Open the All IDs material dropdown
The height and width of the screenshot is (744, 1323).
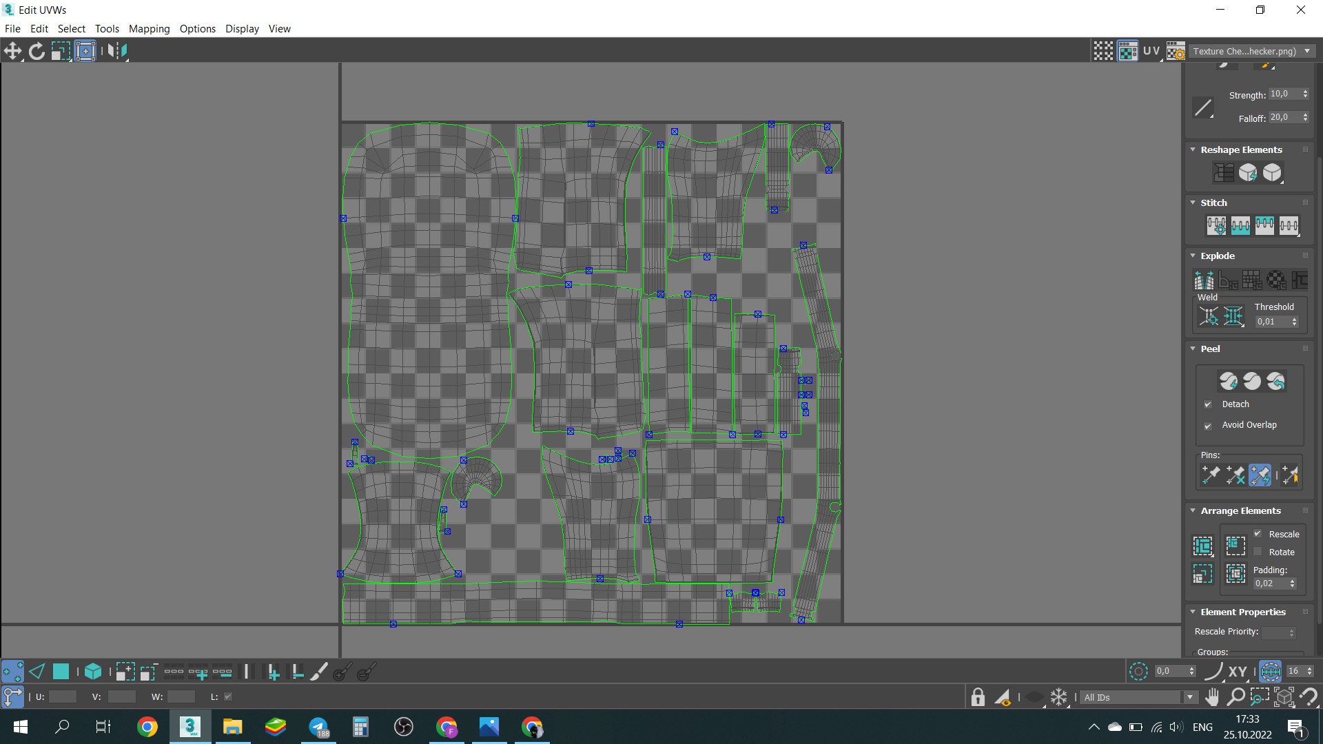click(1139, 697)
